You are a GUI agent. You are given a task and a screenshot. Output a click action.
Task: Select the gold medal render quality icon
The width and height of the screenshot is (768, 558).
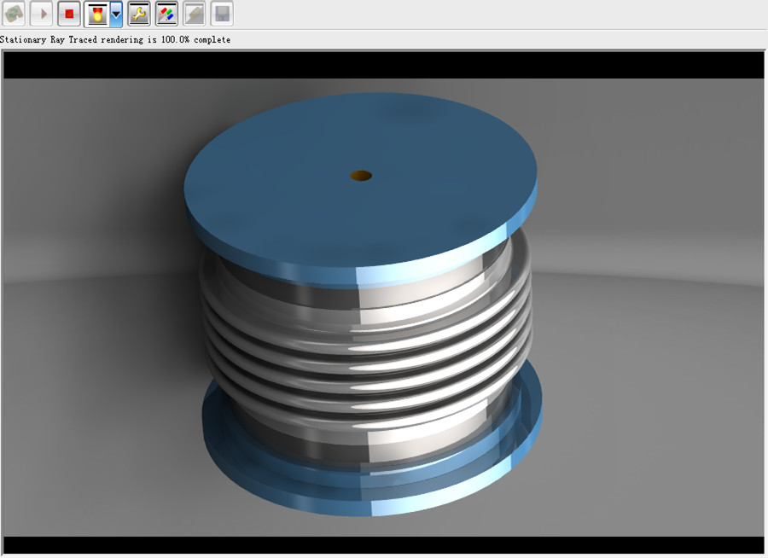97,14
